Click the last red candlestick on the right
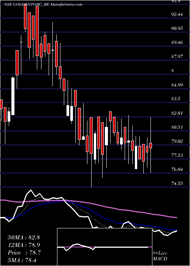190x266 pixels. click(x=150, y=146)
